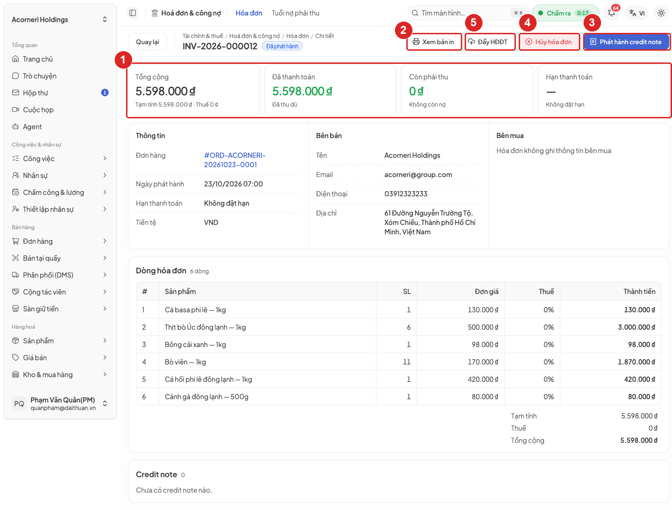Expand the Sàn giữ tiền menu
The width and height of the screenshot is (672, 510).
point(60,309)
